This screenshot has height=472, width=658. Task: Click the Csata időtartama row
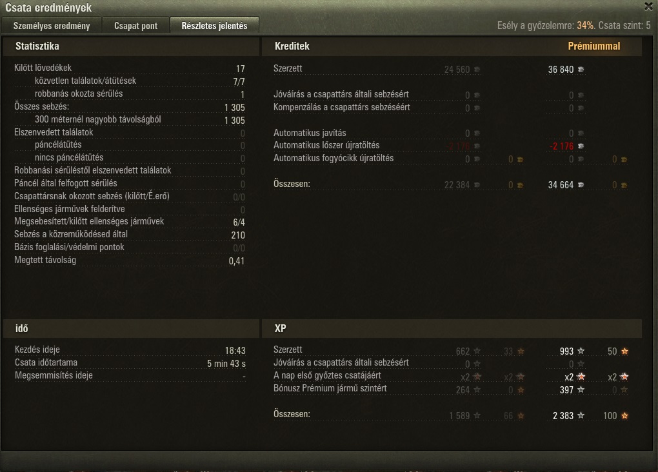pos(130,363)
